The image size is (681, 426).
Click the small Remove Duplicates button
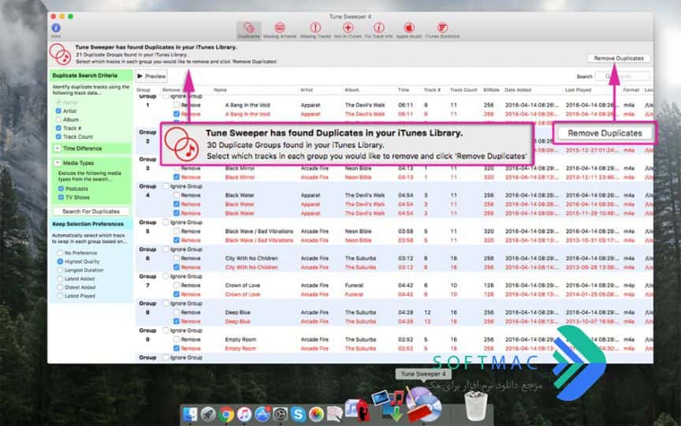click(619, 58)
